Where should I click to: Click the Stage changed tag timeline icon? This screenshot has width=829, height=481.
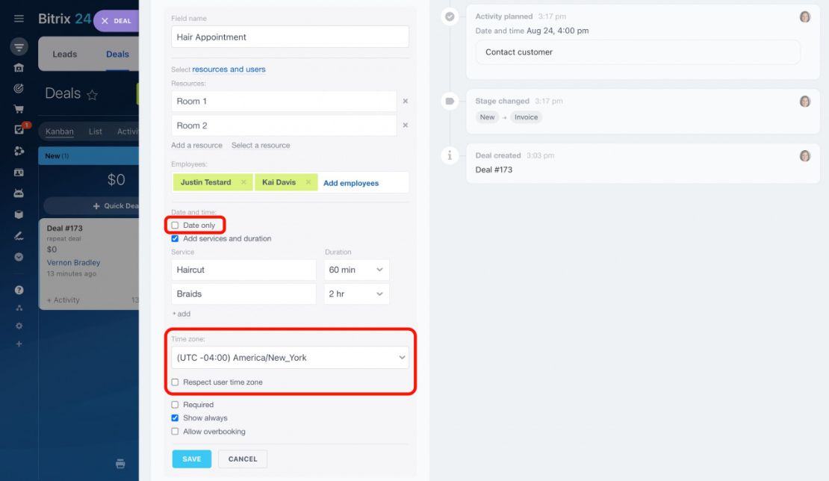tap(450, 101)
